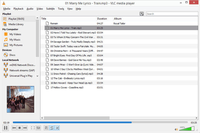
Task: Select Playlist [59:05] in sidebar
Action: coord(19,19)
